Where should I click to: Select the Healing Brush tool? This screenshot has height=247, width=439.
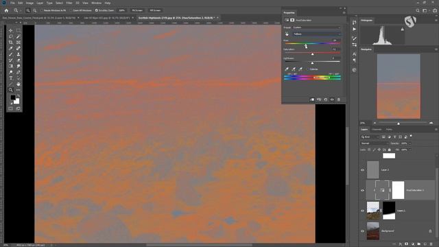click(x=19, y=48)
